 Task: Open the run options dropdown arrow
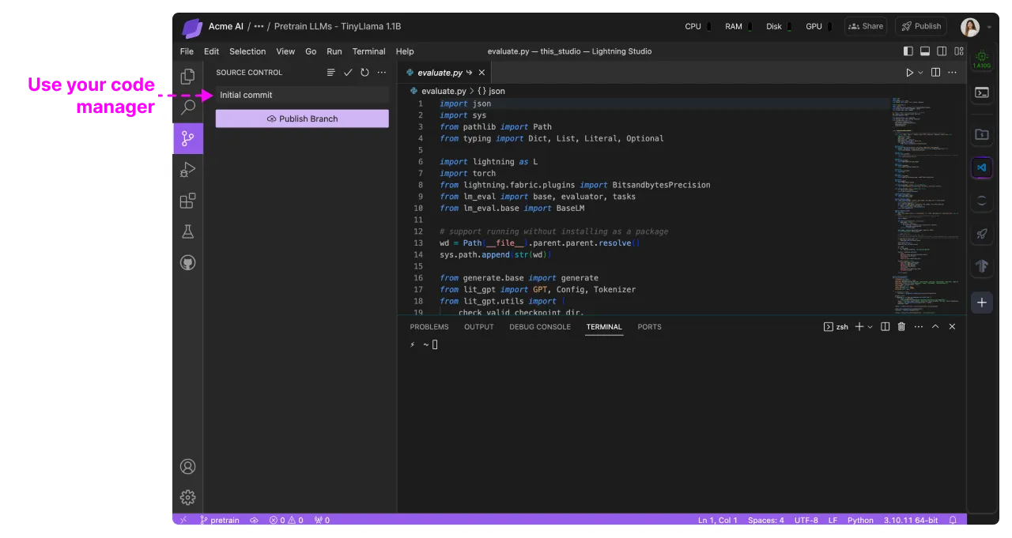[x=920, y=73]
